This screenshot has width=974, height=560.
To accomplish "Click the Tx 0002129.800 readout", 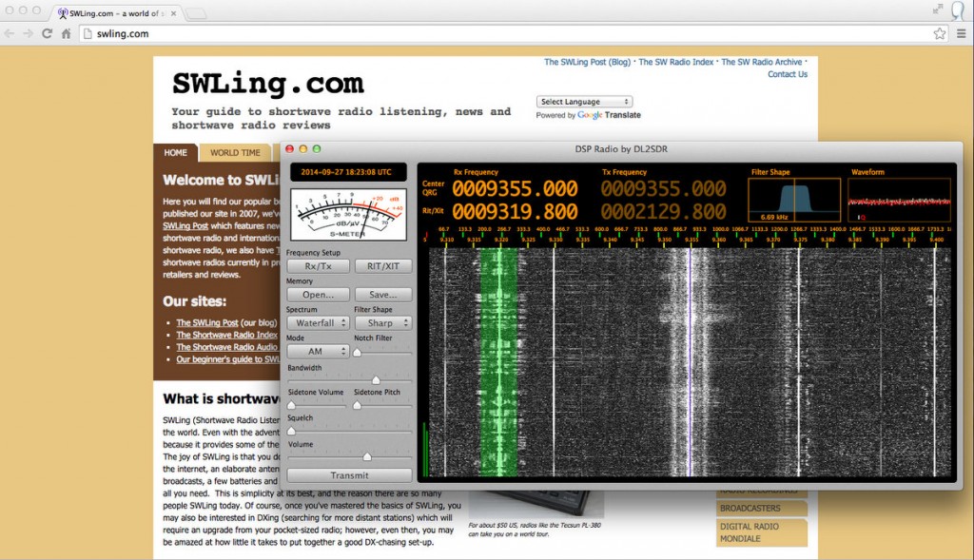I will pos(663,212).
